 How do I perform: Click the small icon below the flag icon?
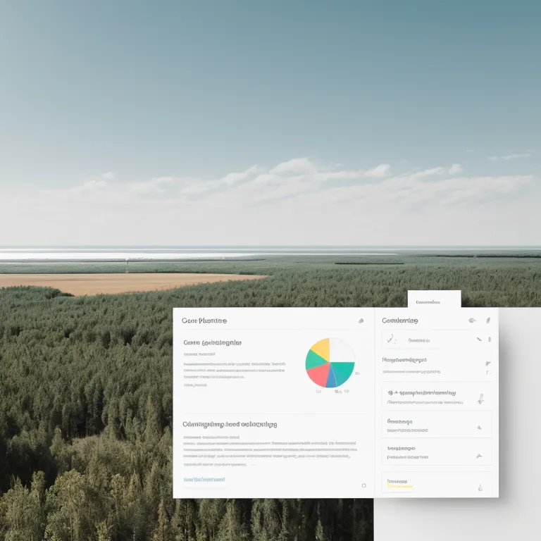(488, 372)
